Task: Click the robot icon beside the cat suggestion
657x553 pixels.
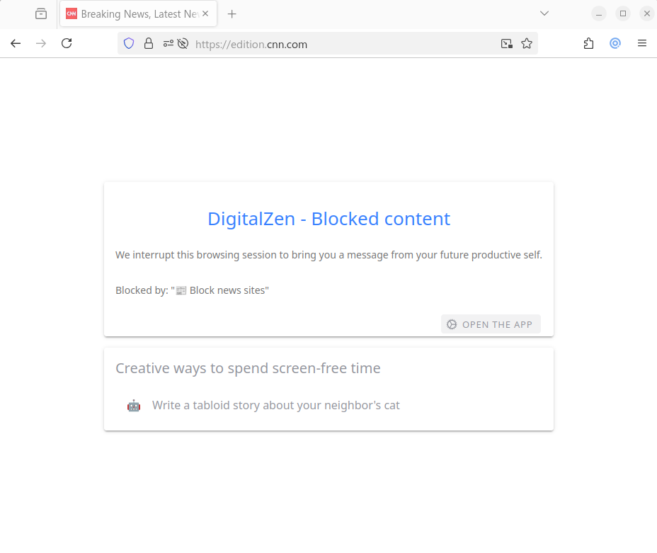Action: tap(134, 405)
